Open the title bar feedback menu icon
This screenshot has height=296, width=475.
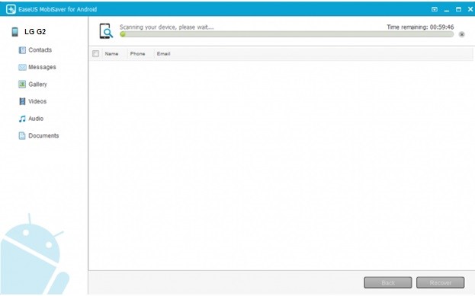click(x=435, y=9)
